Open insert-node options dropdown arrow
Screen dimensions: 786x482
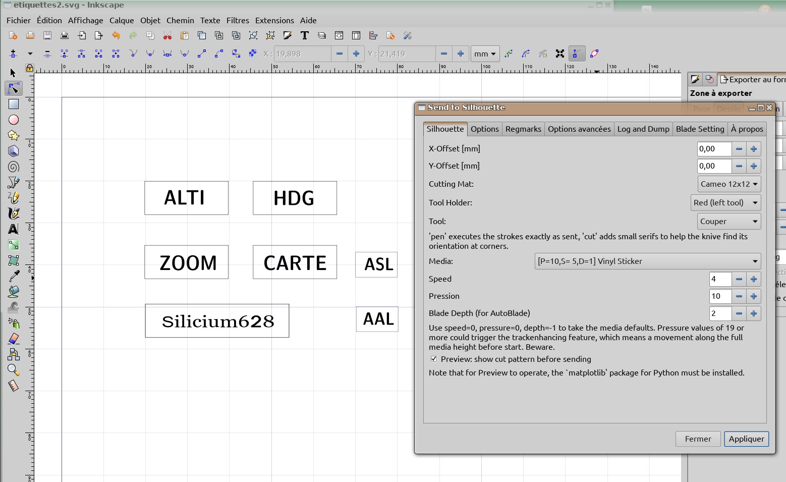coord(30,53)
